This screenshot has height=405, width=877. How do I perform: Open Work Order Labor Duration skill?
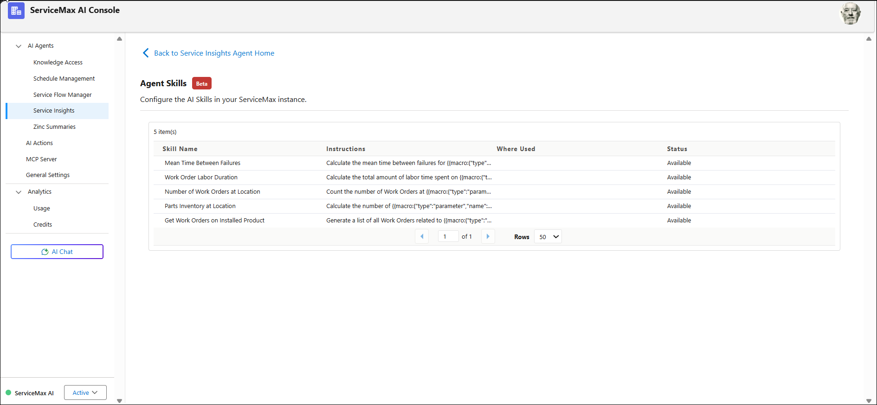pyautogui.click(x=201, y=177)
